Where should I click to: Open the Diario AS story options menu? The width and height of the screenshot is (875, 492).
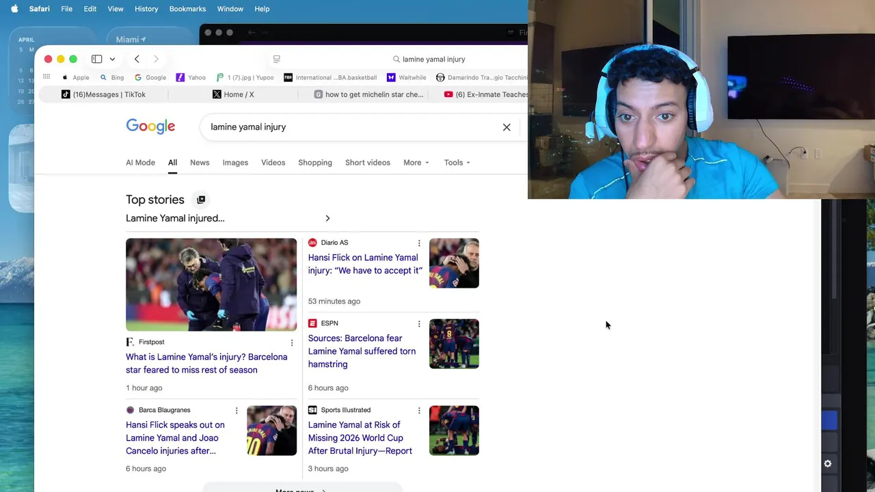coord(419,243)
